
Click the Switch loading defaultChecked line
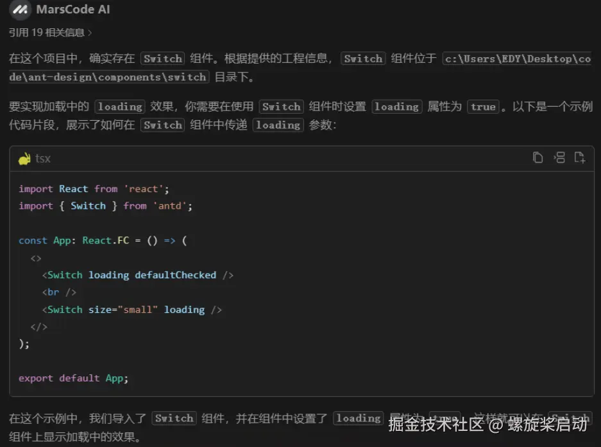(x=138, y=275)
